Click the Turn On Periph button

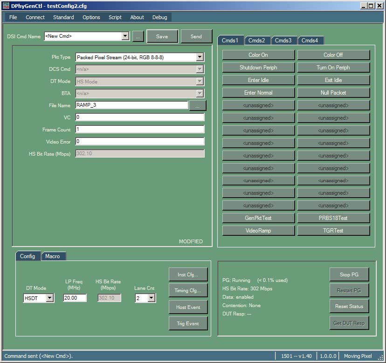pyautogui.click(x=333, y=68)
